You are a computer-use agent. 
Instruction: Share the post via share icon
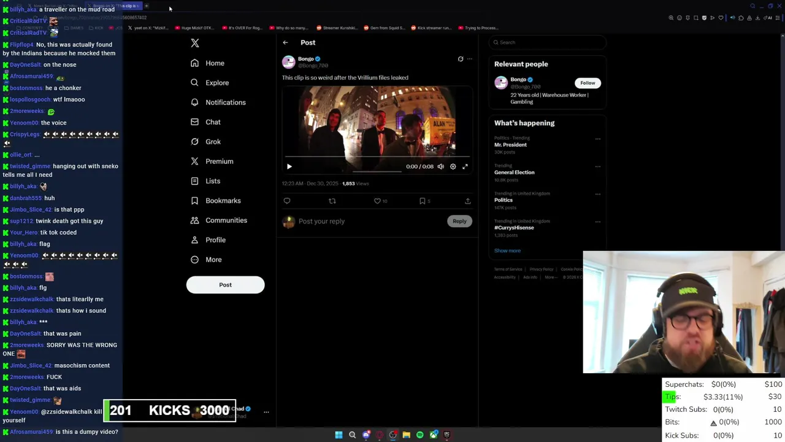(x=467, y=201)
